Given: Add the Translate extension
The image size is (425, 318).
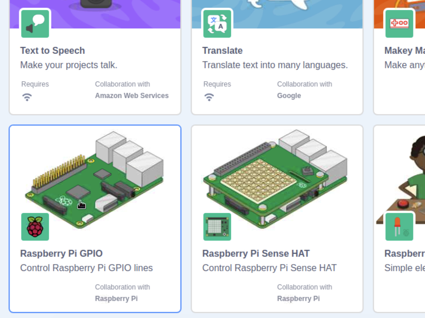Looking at the screenshot, I should pos(277,57).
